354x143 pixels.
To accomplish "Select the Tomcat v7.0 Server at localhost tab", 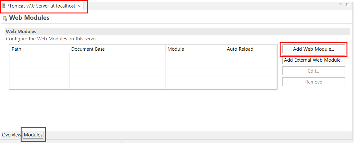I will point(41,6).
